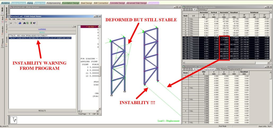This screenshot has width=273, height=128.
Task: Select the Node page in left sidebar
Action: (x=2, y=10)
